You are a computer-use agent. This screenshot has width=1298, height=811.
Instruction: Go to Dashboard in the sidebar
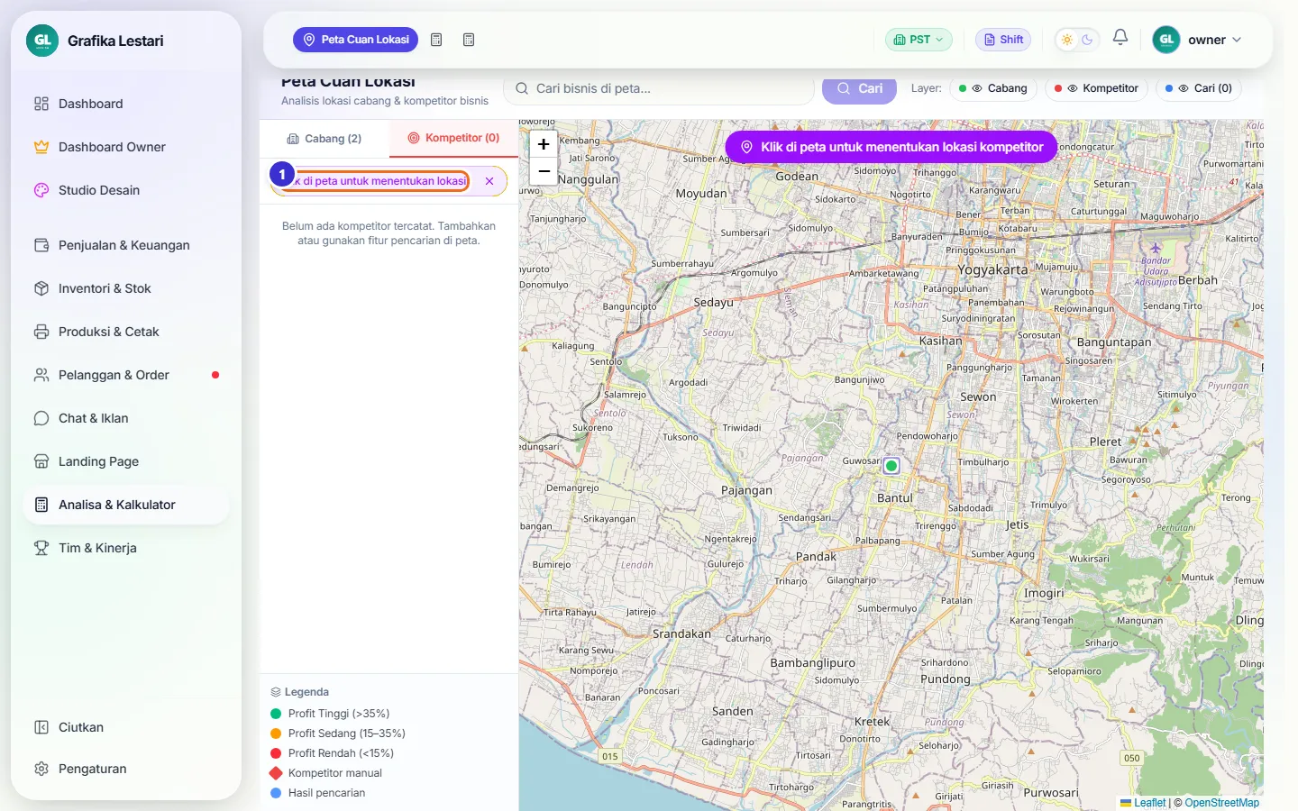126,104
